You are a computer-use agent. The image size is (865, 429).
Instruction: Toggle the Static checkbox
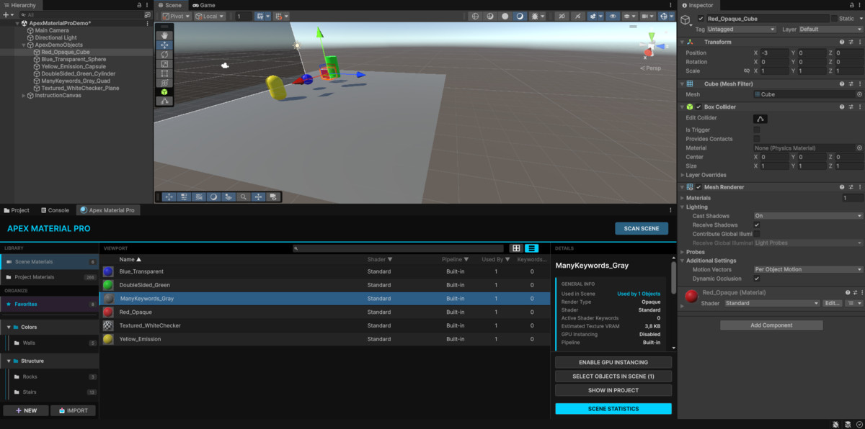tap(835, 19)
